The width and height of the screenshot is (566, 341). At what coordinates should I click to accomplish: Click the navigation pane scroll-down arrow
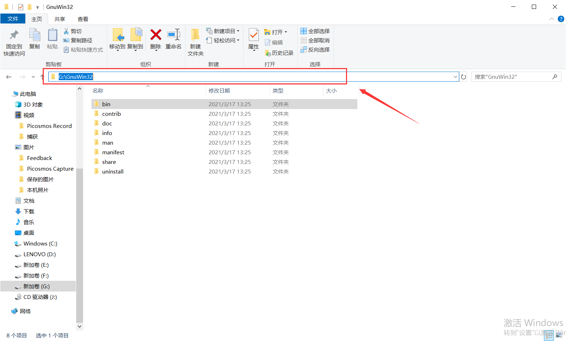(80, 326)
